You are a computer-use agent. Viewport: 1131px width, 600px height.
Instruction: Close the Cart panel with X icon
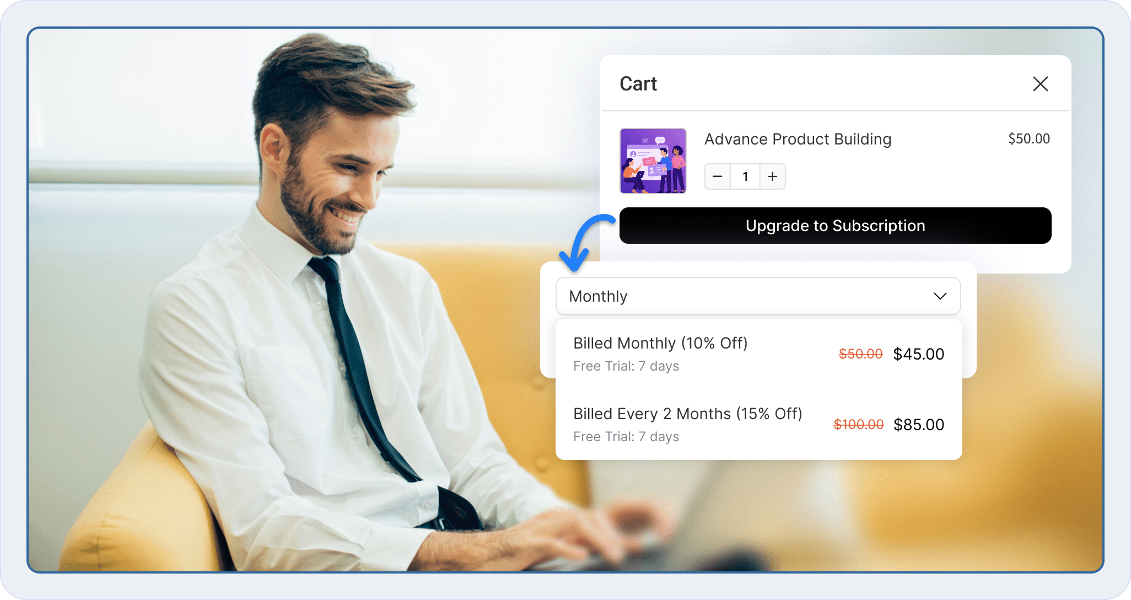click(1040, 84)
